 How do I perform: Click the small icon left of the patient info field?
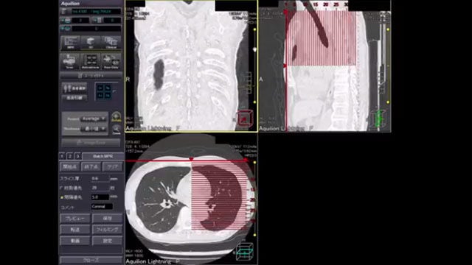point(64,12)
